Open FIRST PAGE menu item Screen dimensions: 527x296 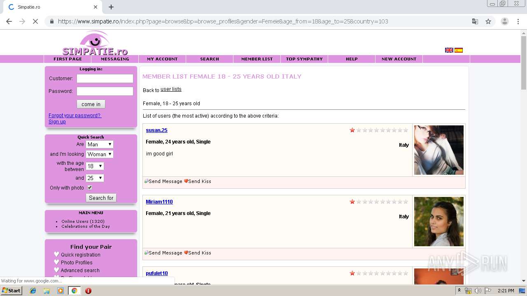pyautogui.click(x=68, y=59)
